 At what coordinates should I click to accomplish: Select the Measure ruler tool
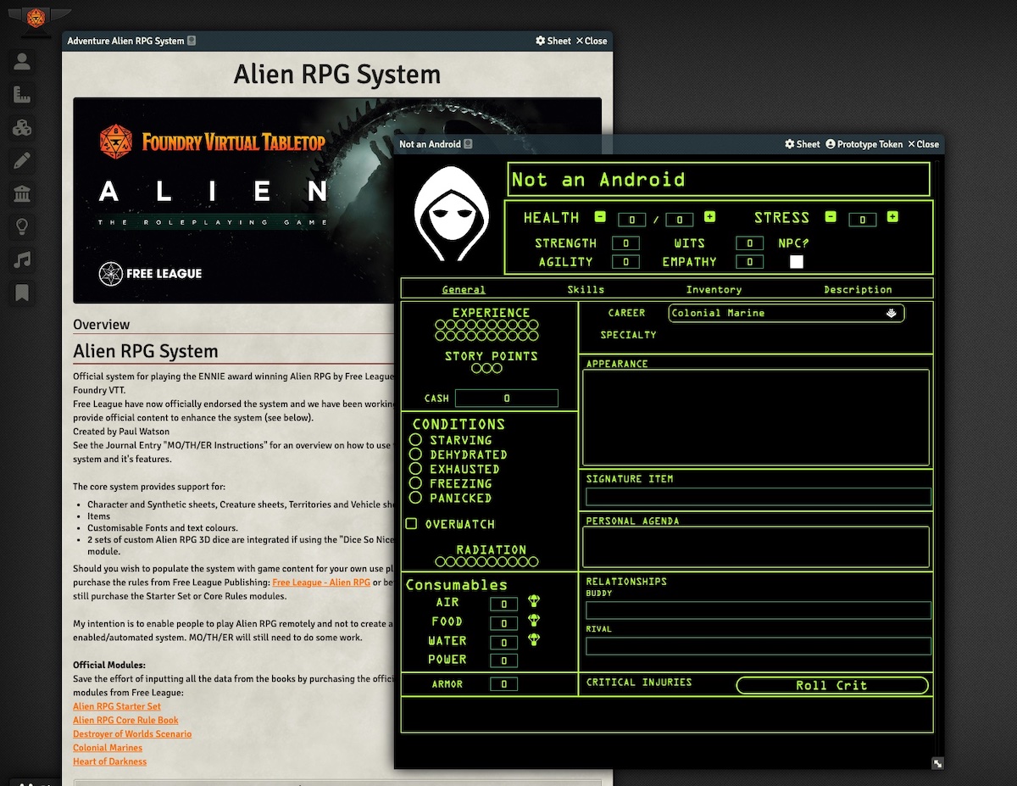[x=22, y=95]
